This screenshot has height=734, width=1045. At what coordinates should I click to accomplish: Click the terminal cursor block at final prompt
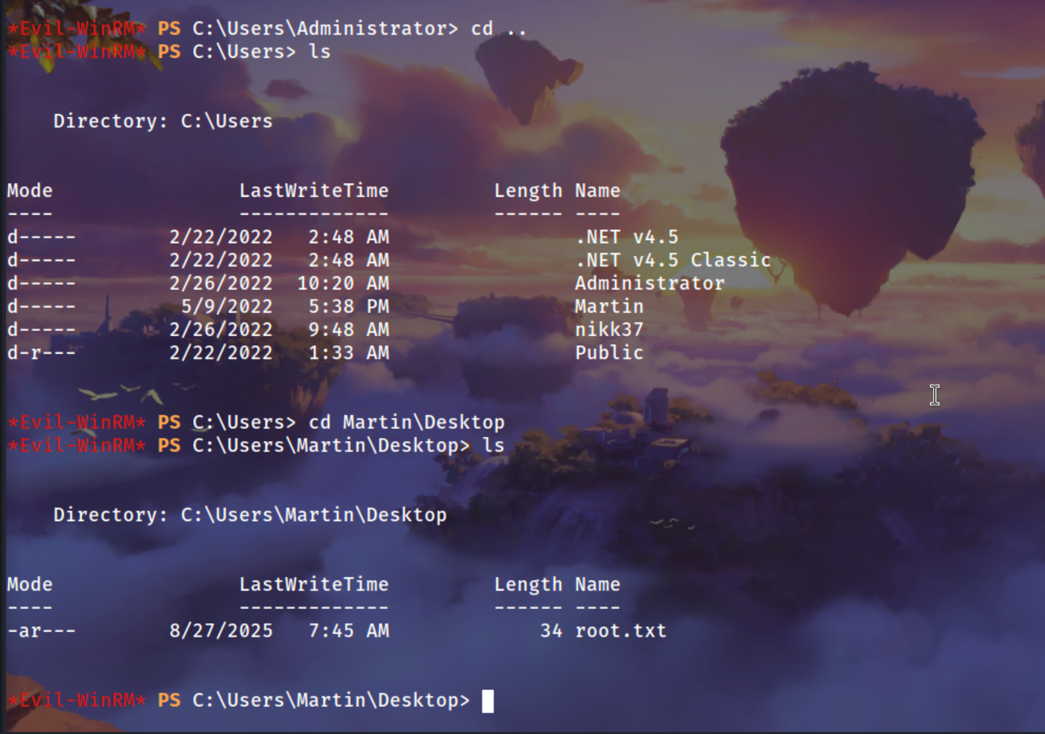click(488, 701)
